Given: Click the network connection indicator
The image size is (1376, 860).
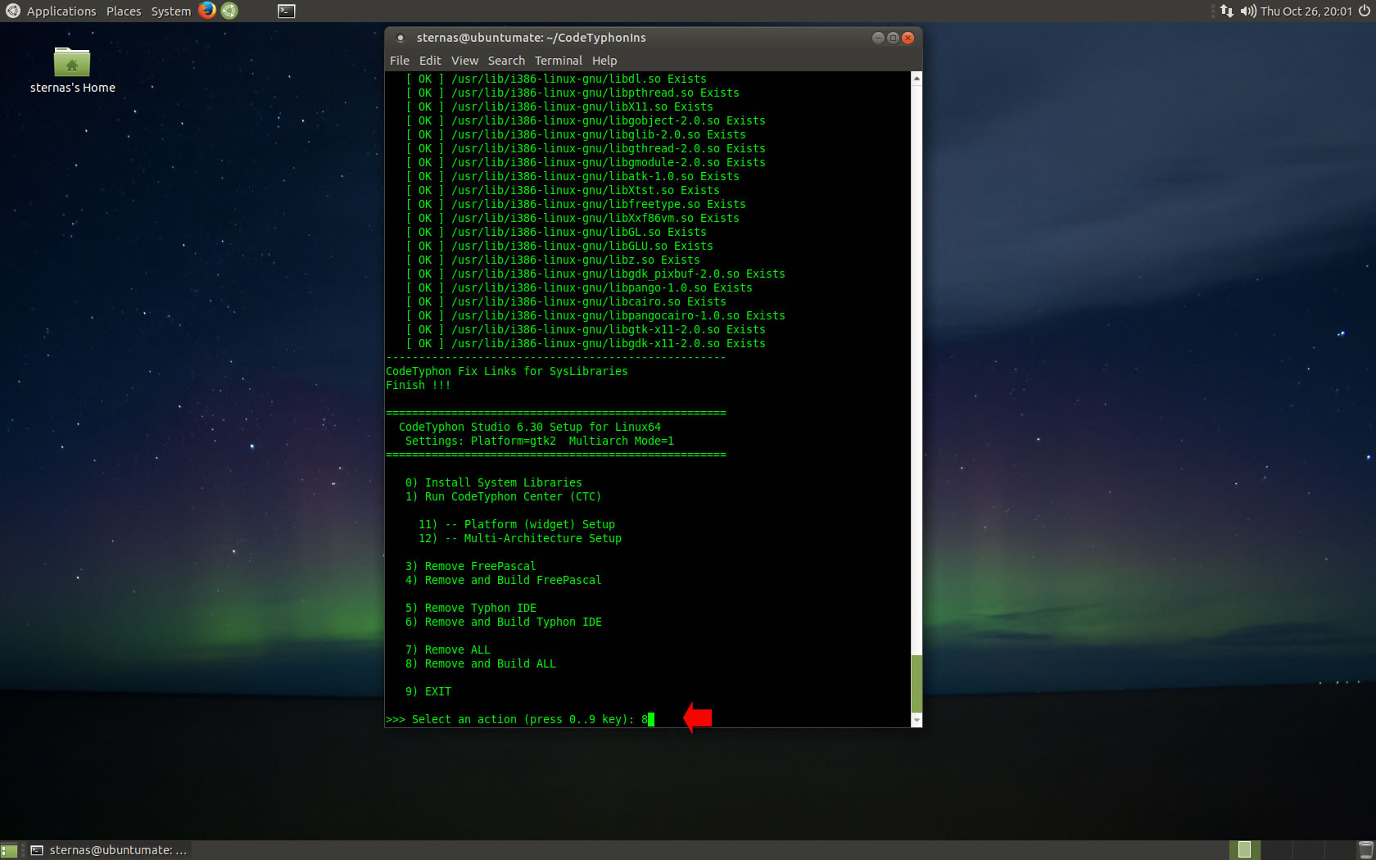Looking at the screenshot, I should (x=1226, y=11).
